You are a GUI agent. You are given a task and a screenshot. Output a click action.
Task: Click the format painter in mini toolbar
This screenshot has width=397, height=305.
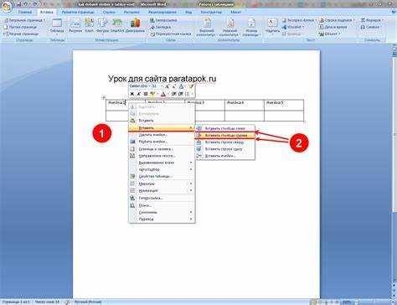(x=191, y=86)
